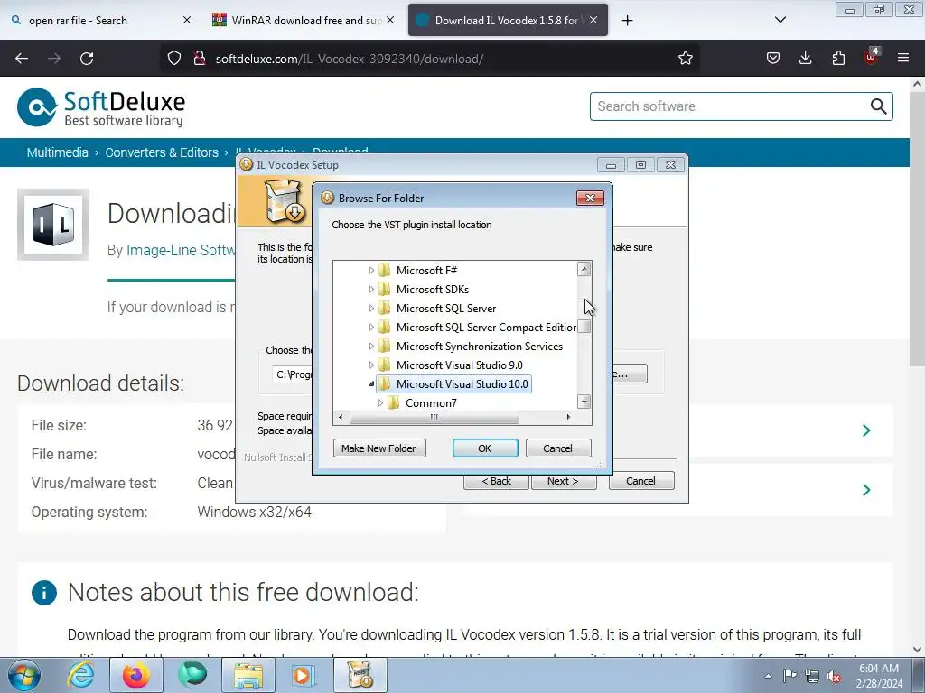Select Microsoft SDKs folder in tree

[x=433, y=290]
